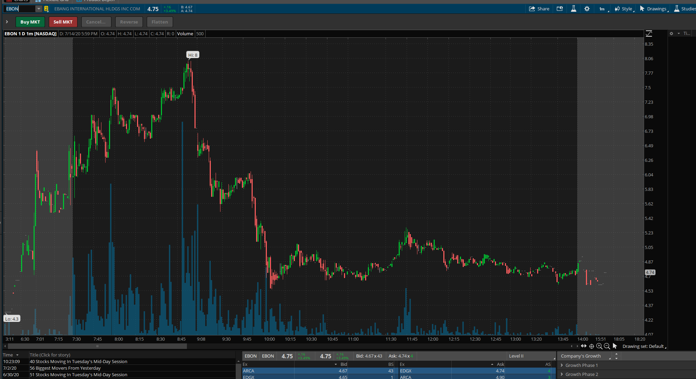Toggle the crosshair pan icon

591,346
